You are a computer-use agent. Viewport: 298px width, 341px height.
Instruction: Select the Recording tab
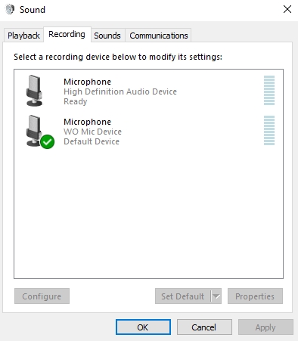click(67, 34)
